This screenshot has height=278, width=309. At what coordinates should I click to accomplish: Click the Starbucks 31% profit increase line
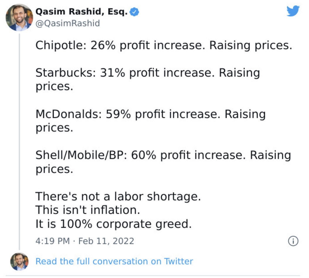click(147, 79)
